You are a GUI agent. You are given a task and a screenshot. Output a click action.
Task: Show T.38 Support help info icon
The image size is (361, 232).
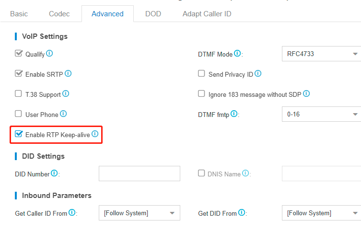pyautogui.click(x=66, y=93)
